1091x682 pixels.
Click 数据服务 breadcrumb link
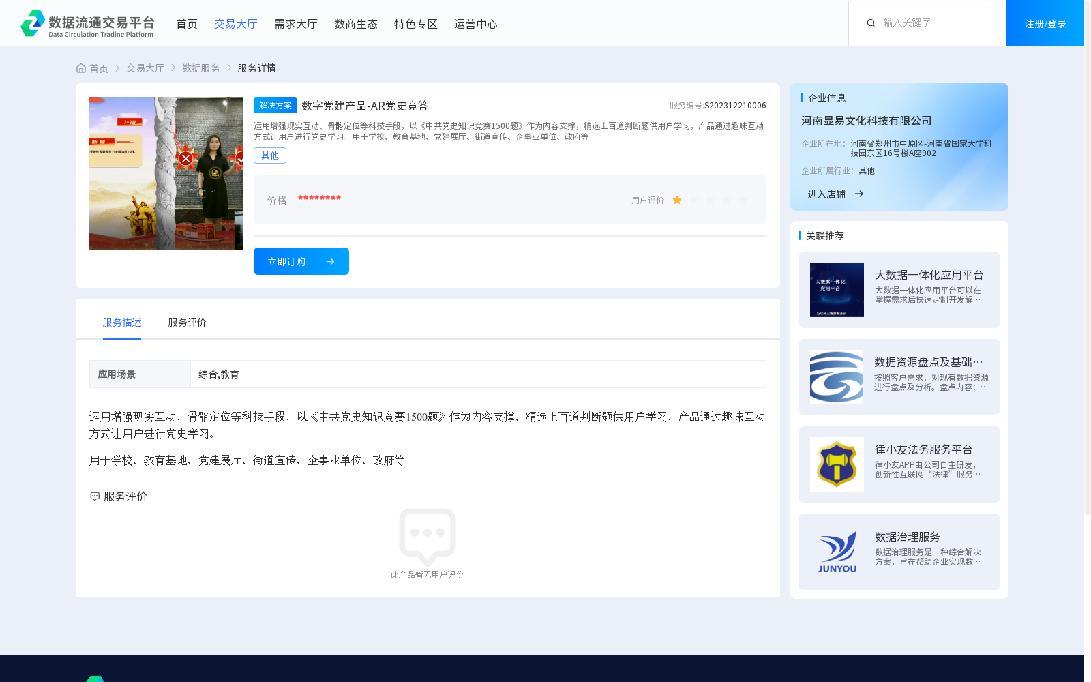pyautogui.click(x=201, y=68)
